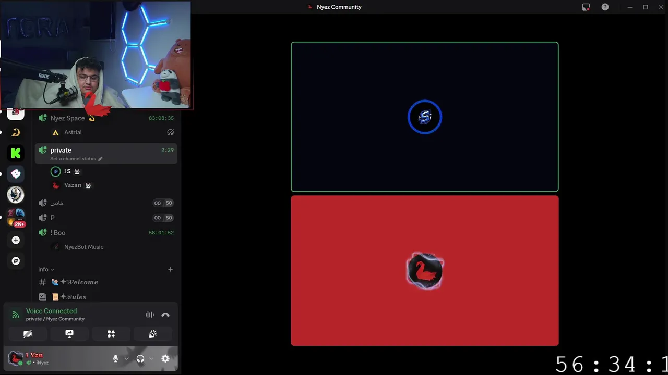Click the 58:01:52 timer text
668x375 pixels.
pos(161,233)
